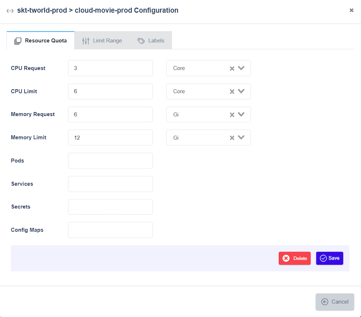The image size is (361, 317).
Task: Click the CPU Request value field
Action: (x=110, y=68)
